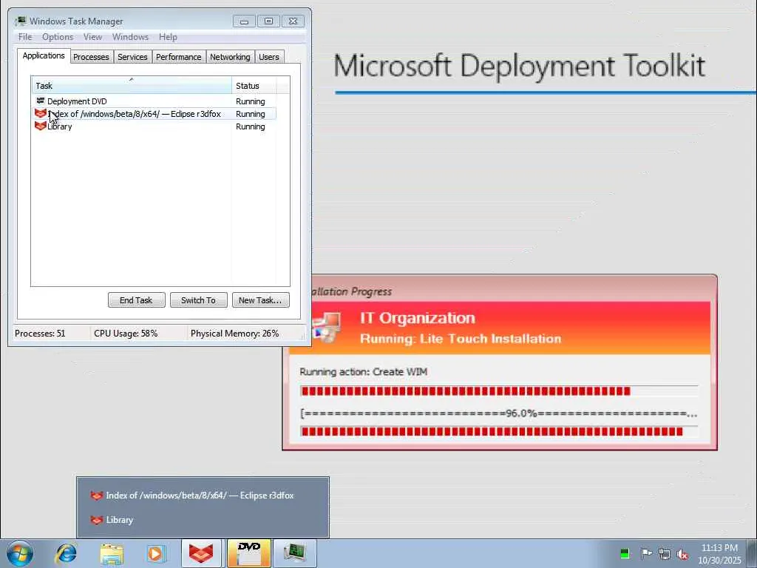Switch to the Performance tab

click(178, 57)
